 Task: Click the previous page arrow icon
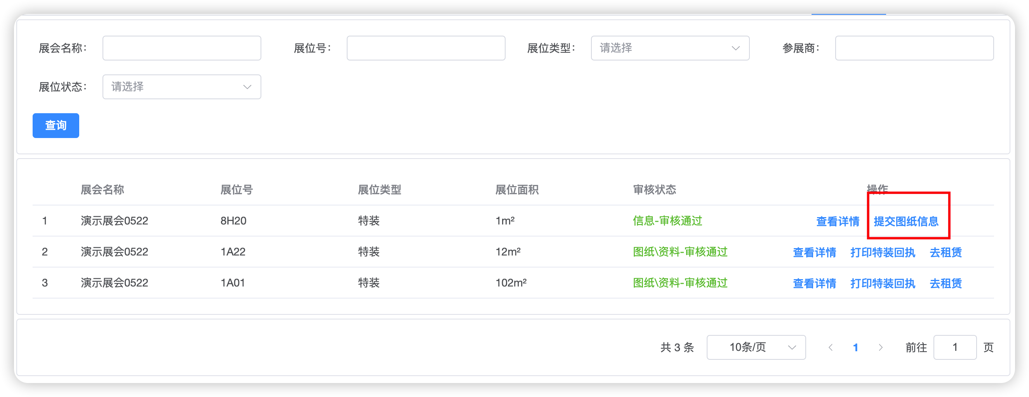point(831,347)
